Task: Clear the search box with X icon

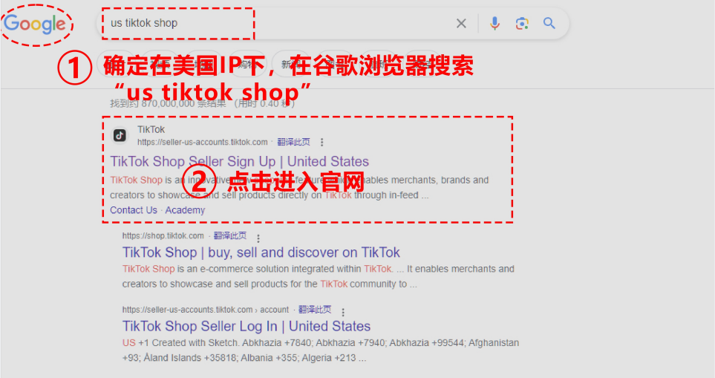Action: 461,23
